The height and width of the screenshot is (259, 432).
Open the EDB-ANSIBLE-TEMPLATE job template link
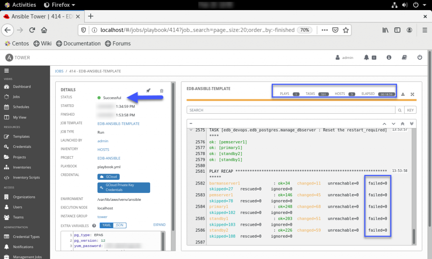pos(118,123)
